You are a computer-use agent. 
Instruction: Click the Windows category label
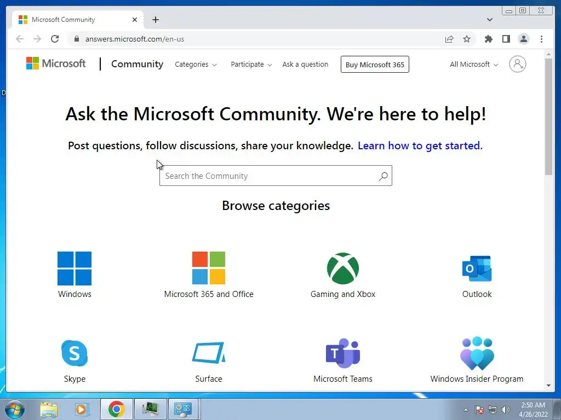[x=75, y=294]
